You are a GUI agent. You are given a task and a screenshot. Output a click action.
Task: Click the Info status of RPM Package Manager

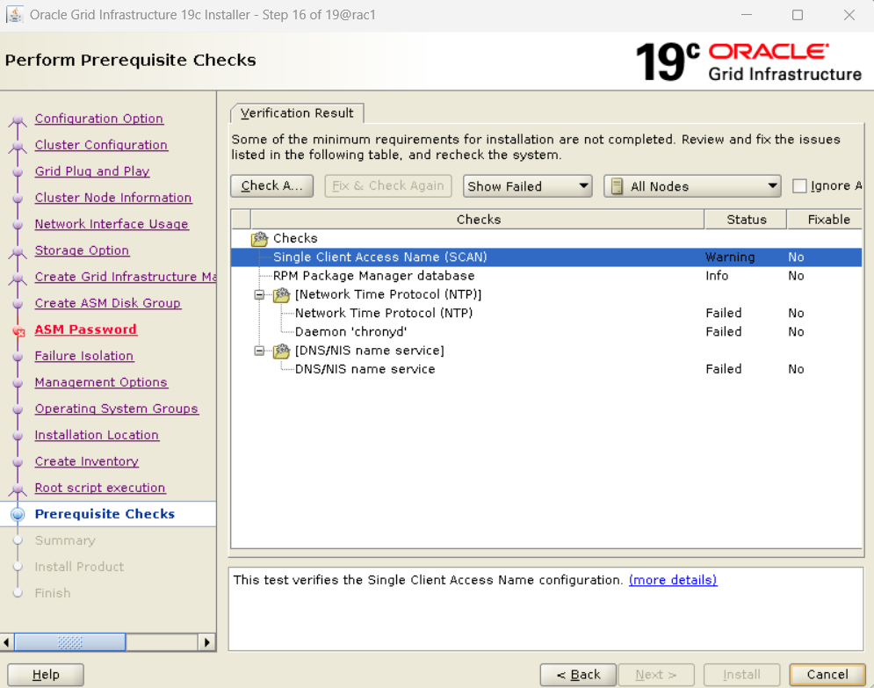pos(717,275)
